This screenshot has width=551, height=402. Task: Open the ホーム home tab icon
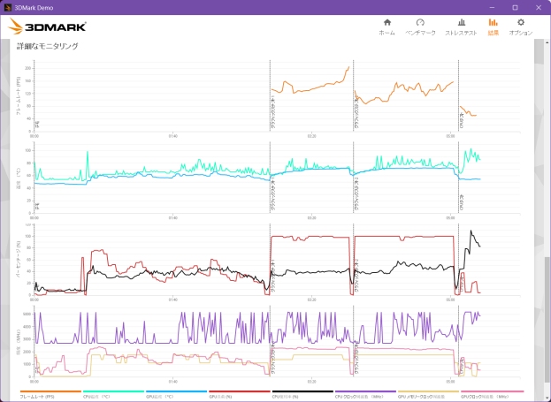(x=386, y=22)
